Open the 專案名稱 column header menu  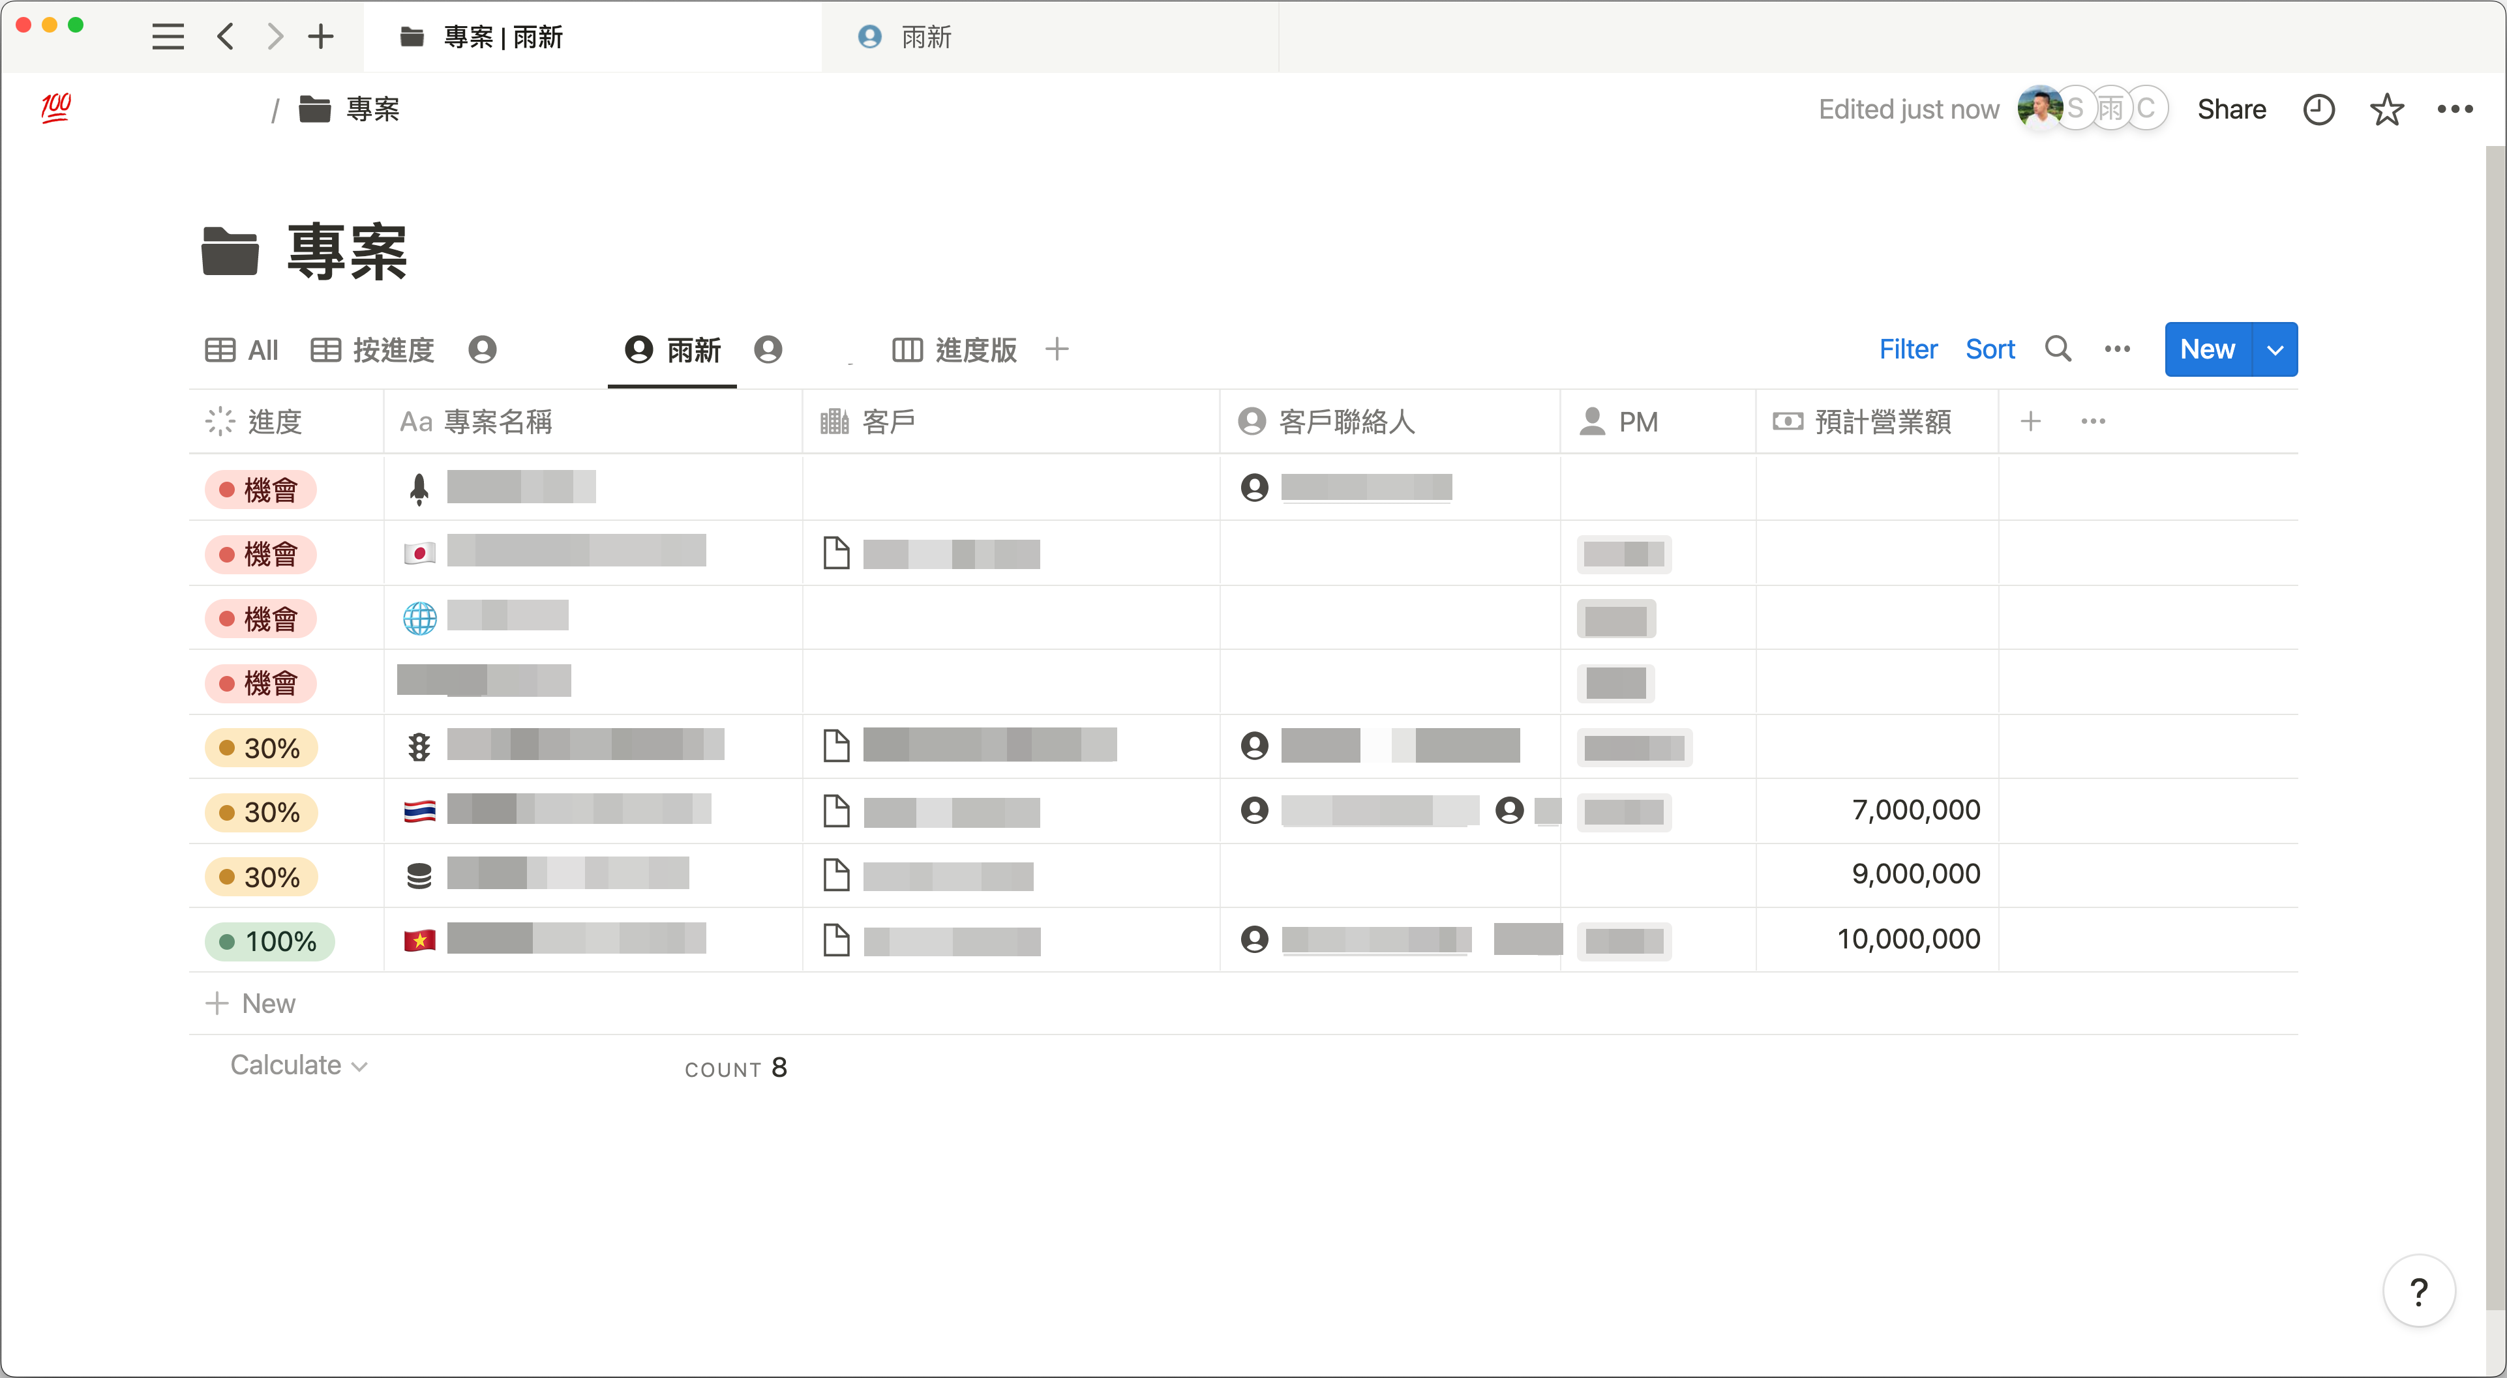[x=593, y=421]
